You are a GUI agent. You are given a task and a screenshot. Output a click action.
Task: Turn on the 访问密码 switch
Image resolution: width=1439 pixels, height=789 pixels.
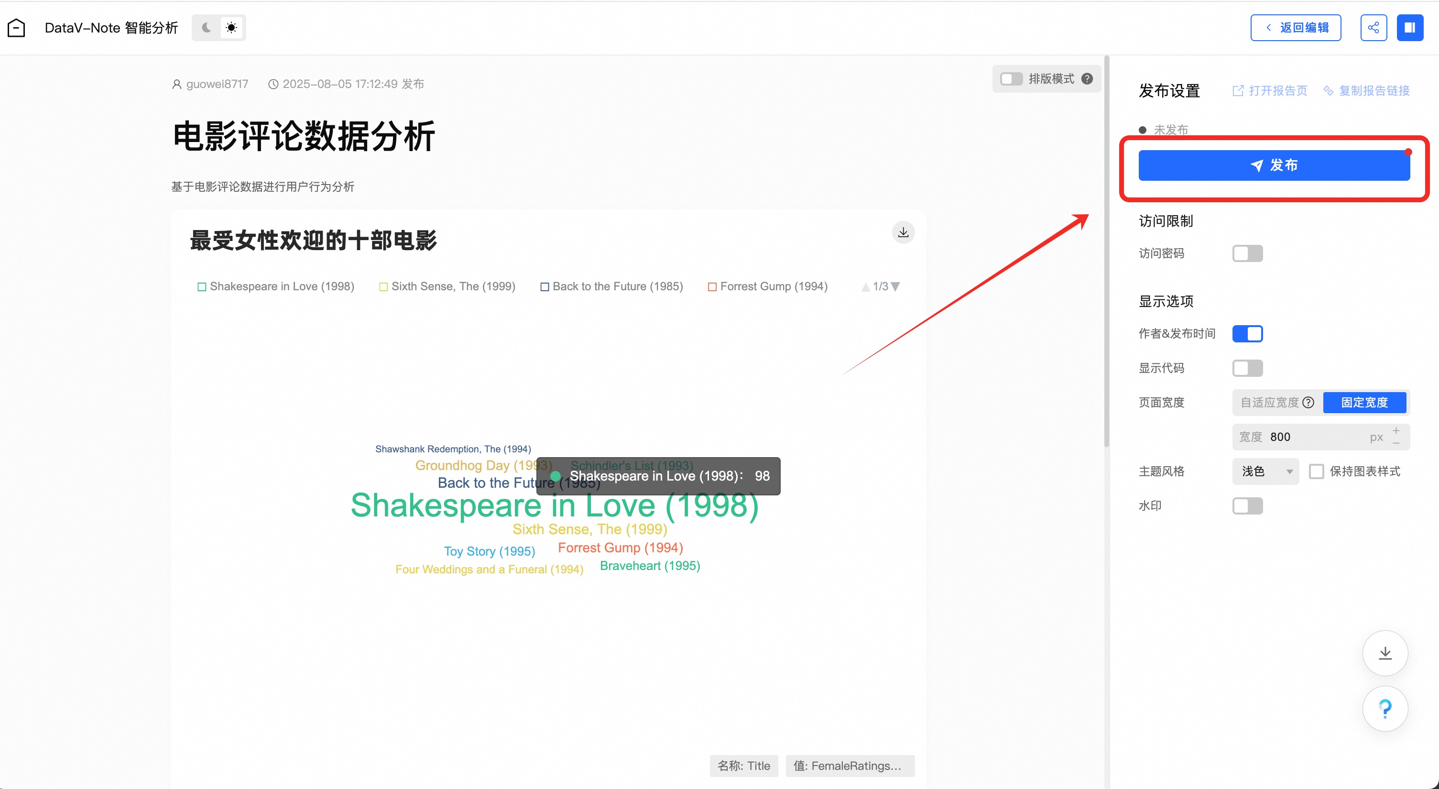click(x=1247, y=254)
